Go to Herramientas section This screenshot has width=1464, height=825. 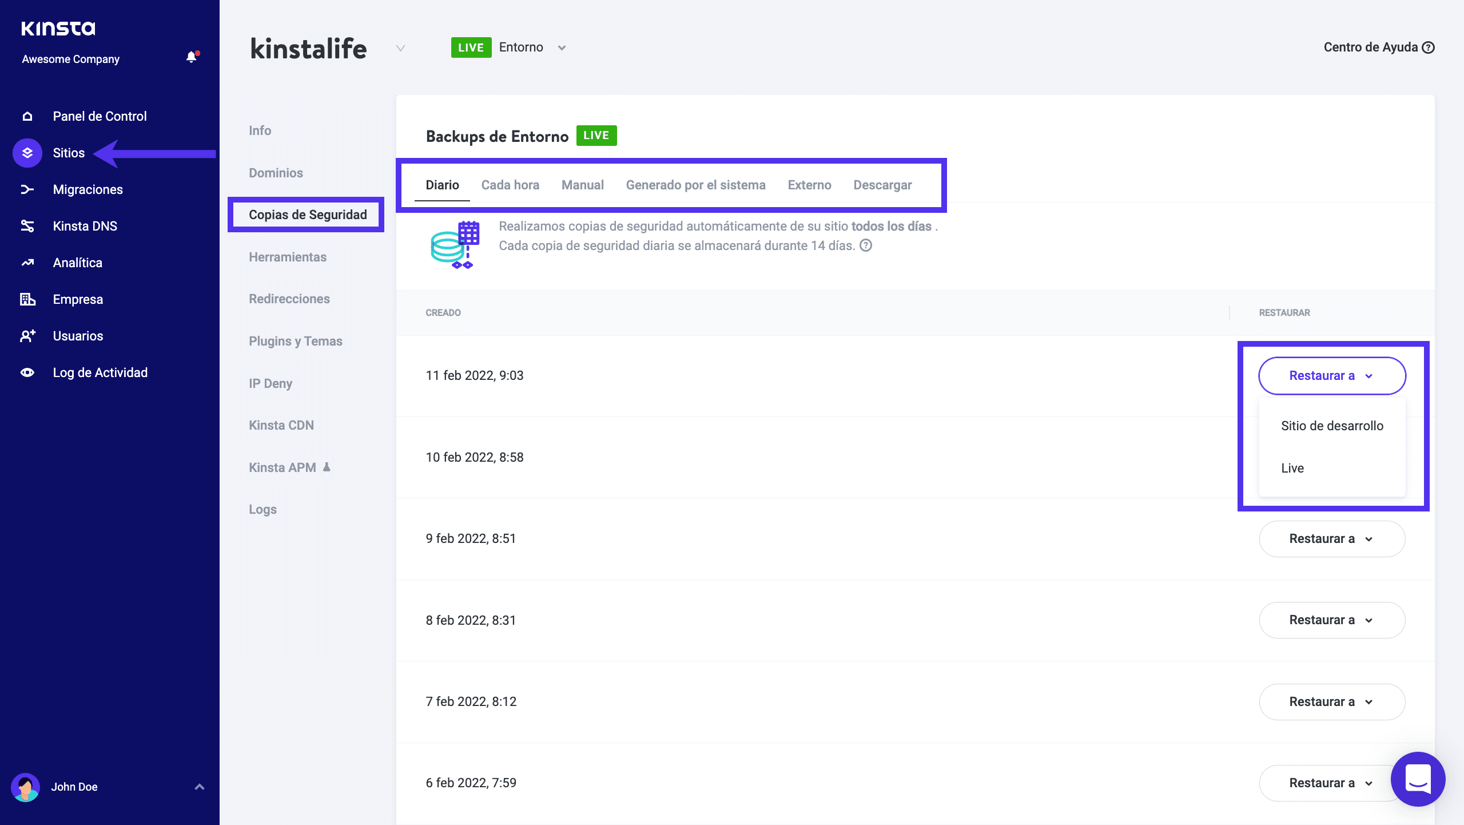coord(288,257)
